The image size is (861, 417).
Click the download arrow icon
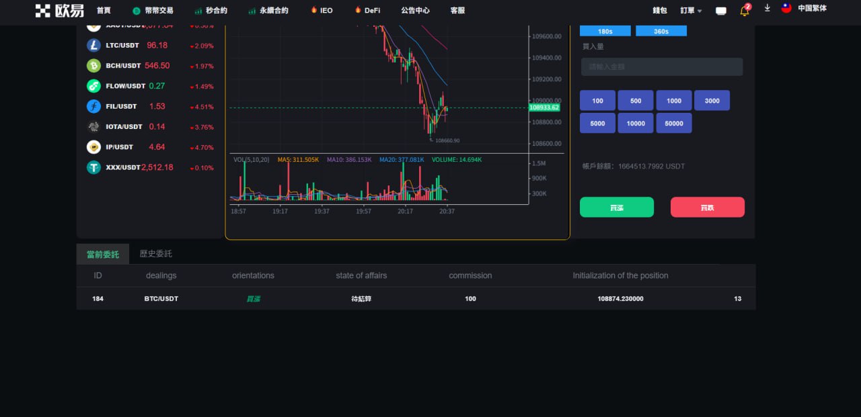[x=767, y=9]
